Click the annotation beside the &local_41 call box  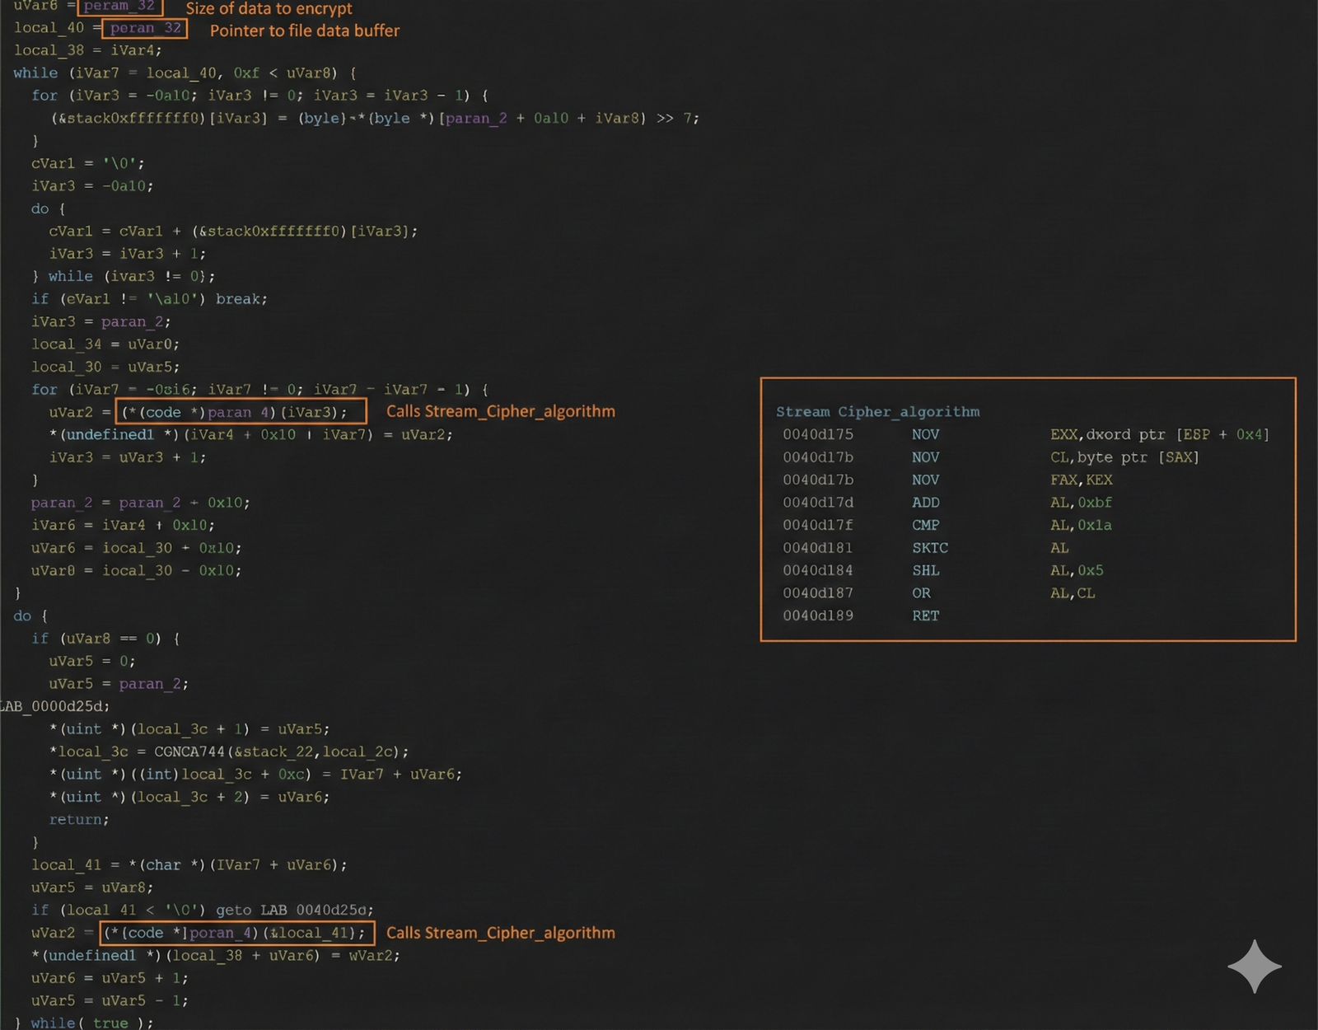coord(500,933)
